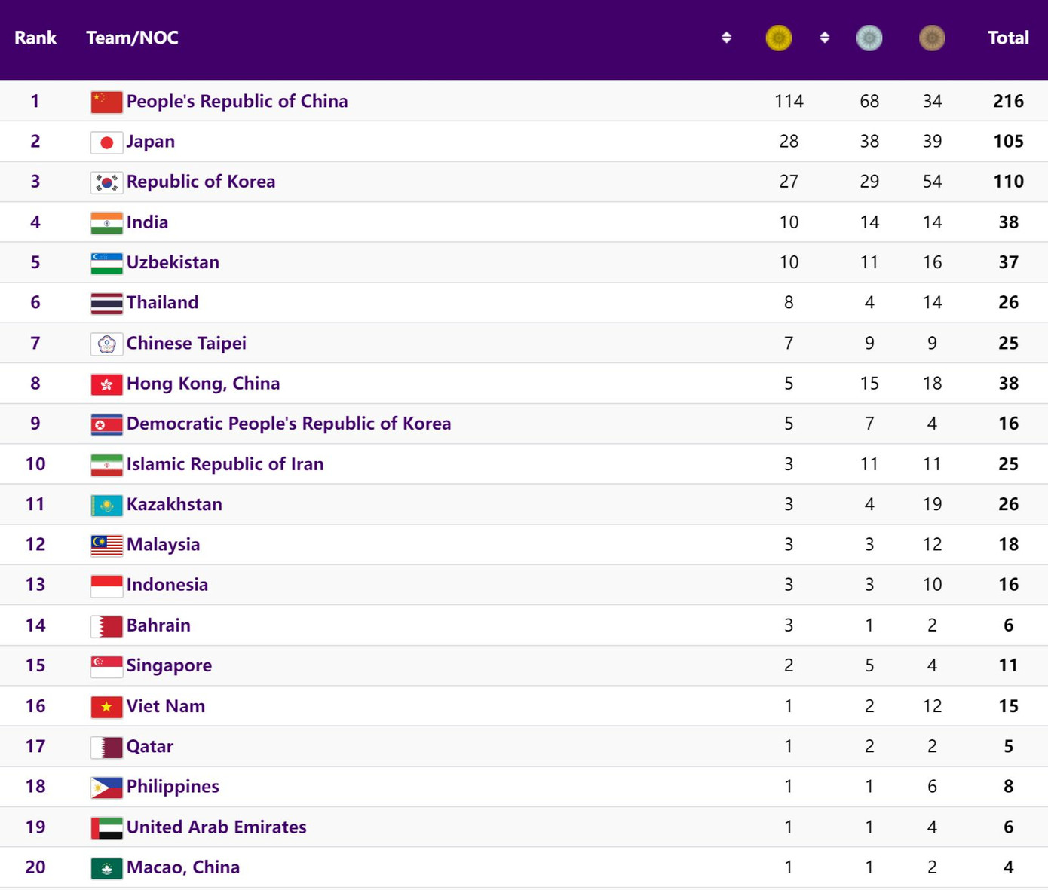The width and height of the screenshot is (1048, 890).
Task: Open the Uzbekistan team page link
Action: coord(173,262)
